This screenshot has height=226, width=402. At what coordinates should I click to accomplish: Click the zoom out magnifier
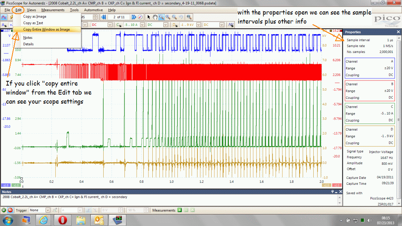(x=174, y=17)
